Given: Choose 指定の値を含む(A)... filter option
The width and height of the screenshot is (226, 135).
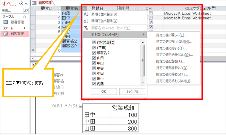Looking at the screenshot, I should [x=171, y=61].
